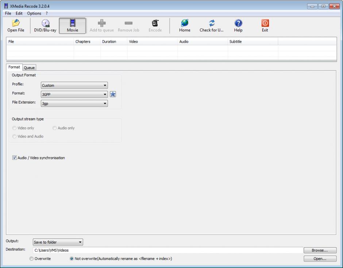
Task: Click the XMedia Recode title bar icon
Action: 6,6
